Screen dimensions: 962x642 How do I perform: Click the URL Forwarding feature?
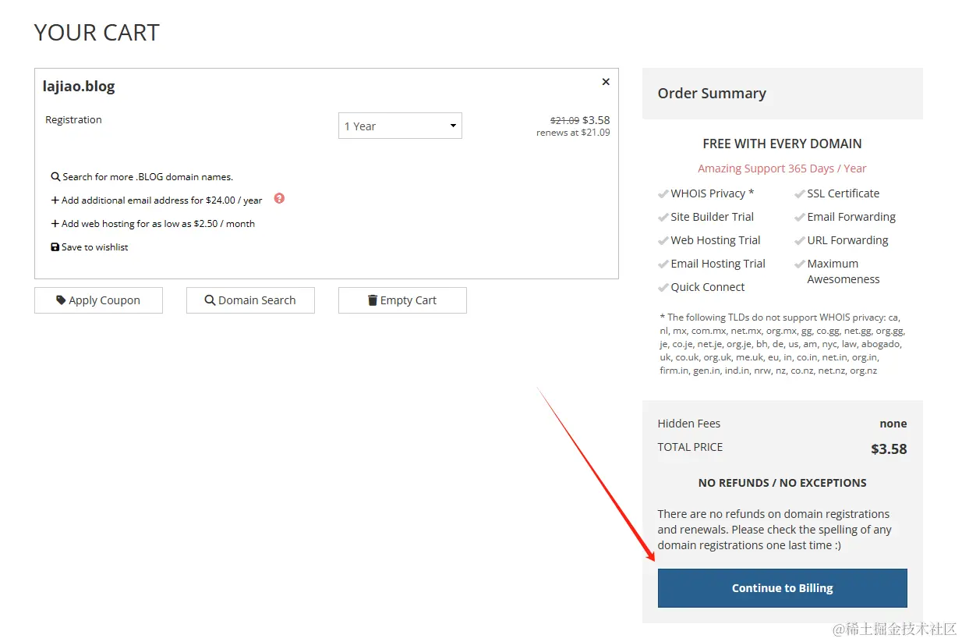pyautogui.click(x=848, y=240)
